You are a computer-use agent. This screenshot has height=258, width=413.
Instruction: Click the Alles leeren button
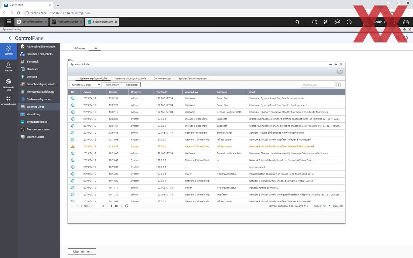click(x=112, y=85)
